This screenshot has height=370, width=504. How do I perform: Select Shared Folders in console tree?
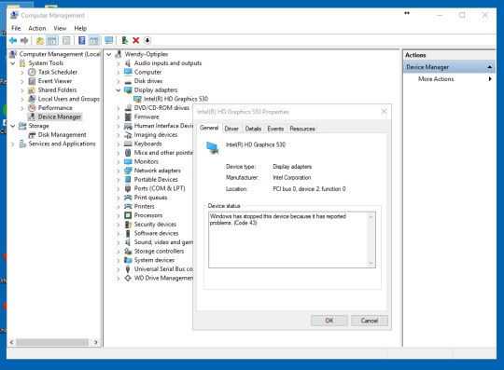57,90
